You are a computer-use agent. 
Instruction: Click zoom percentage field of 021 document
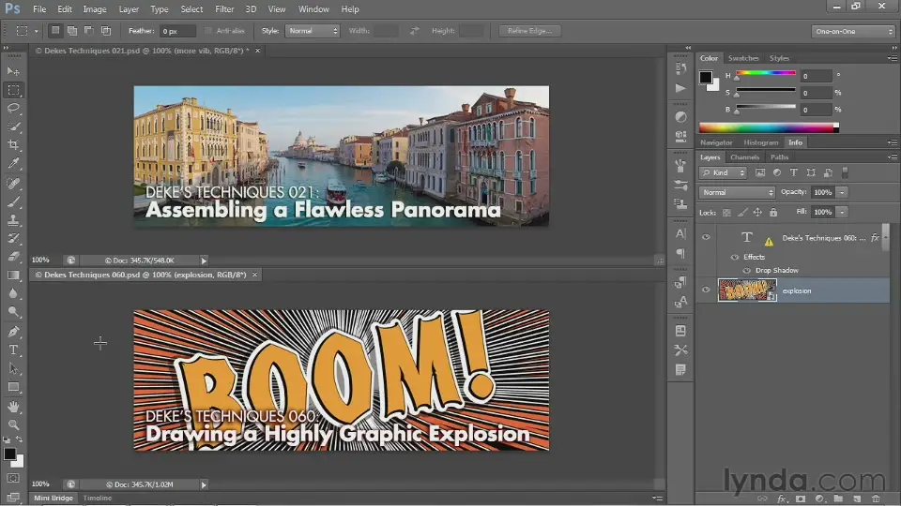pos(40,260)
